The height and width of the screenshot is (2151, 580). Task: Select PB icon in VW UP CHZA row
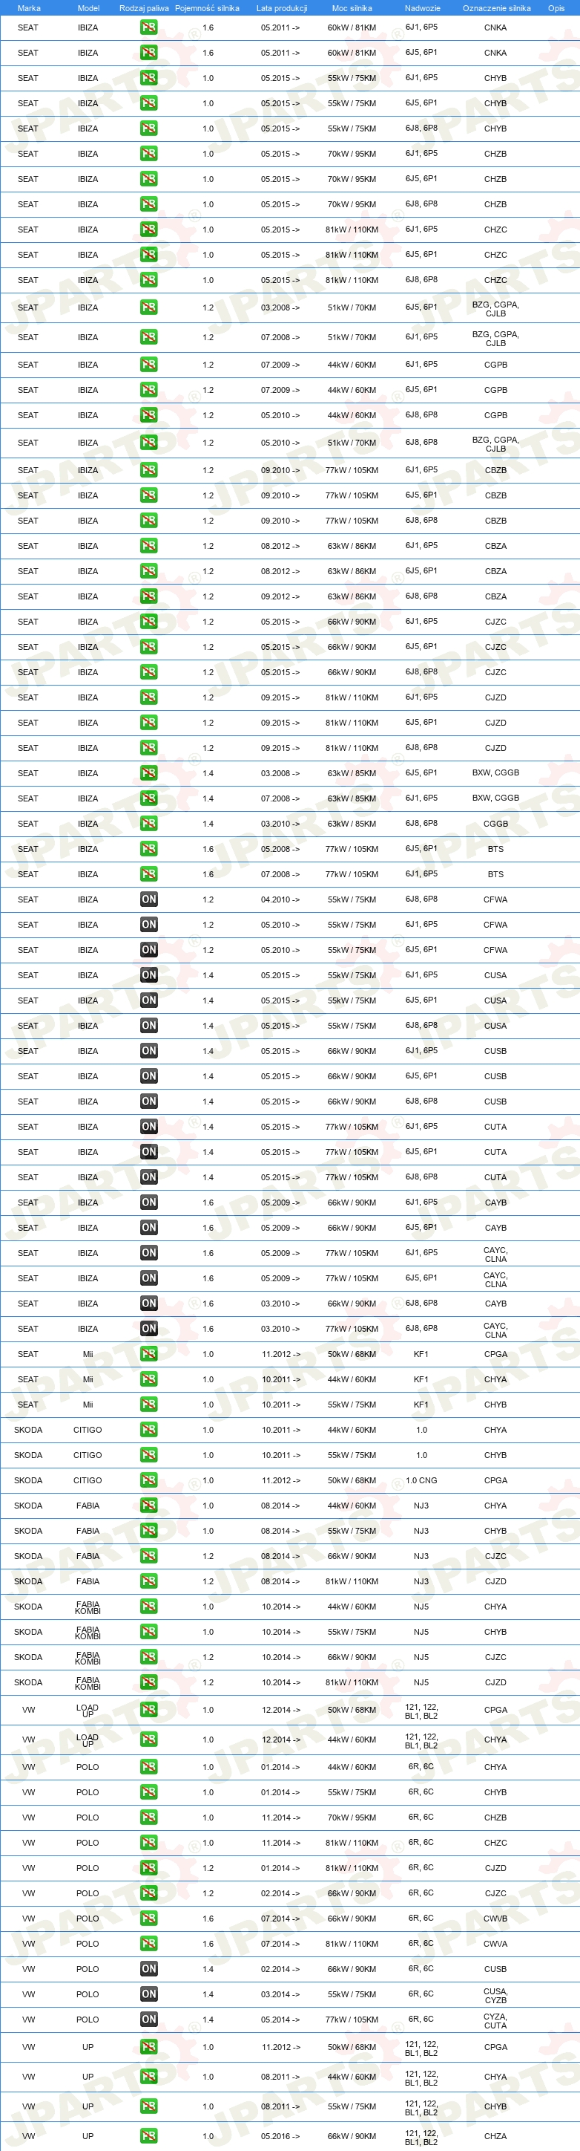148,2135
